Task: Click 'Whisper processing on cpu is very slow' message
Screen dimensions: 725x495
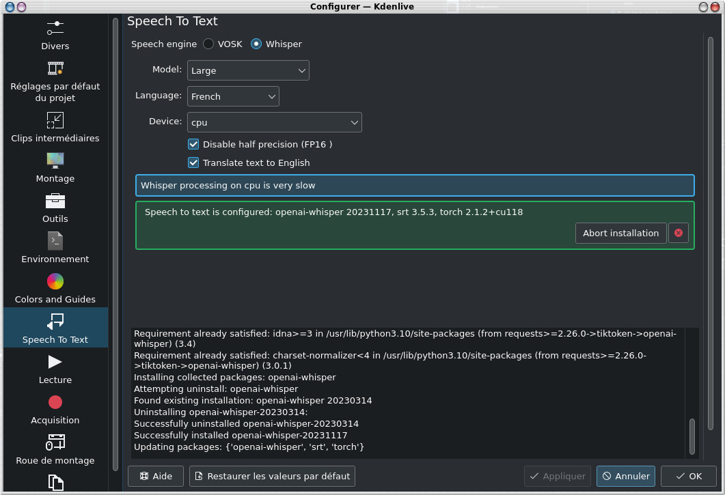Action: pyautogui.click(x=415, y=185)
